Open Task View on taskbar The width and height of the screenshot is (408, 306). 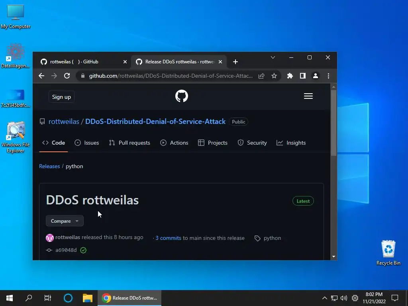48,298
